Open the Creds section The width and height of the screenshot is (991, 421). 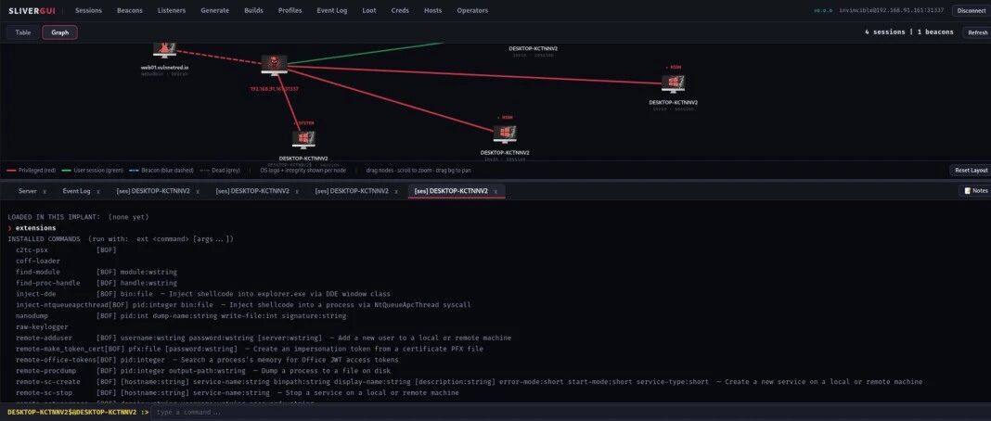(x=400, y=11)
